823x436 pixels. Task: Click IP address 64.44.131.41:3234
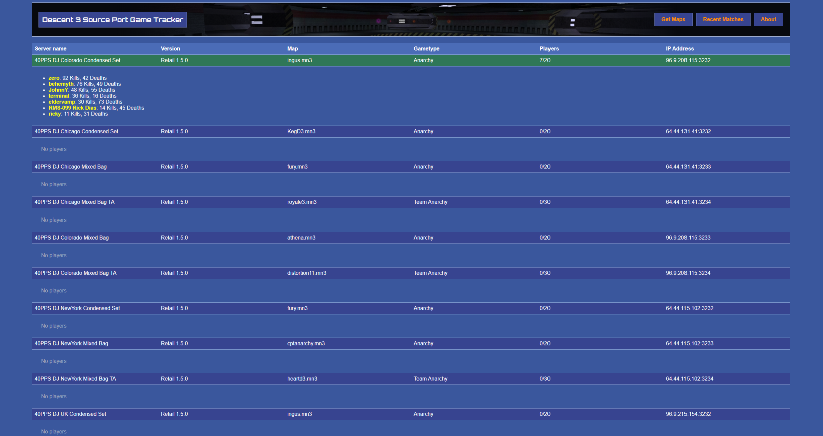point(688,202)
